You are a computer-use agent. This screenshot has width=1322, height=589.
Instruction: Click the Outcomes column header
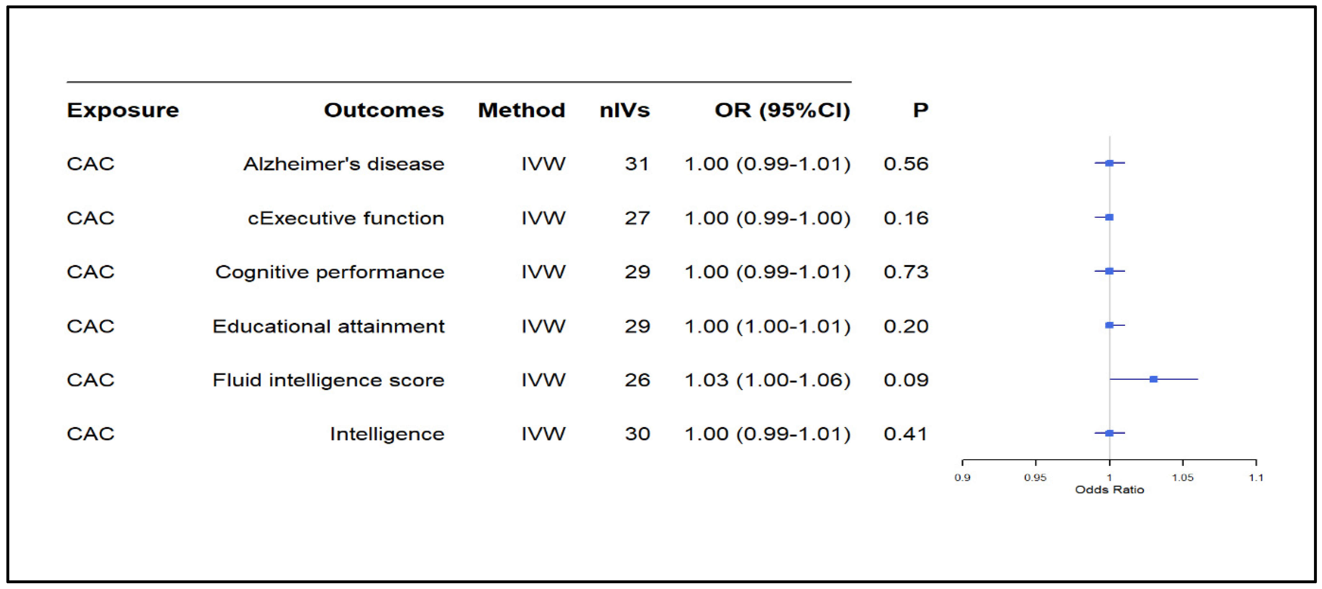pos(383,110)
